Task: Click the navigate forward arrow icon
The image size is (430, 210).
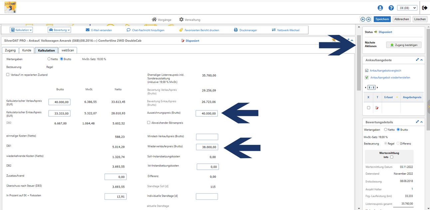Action: (368, 19)
